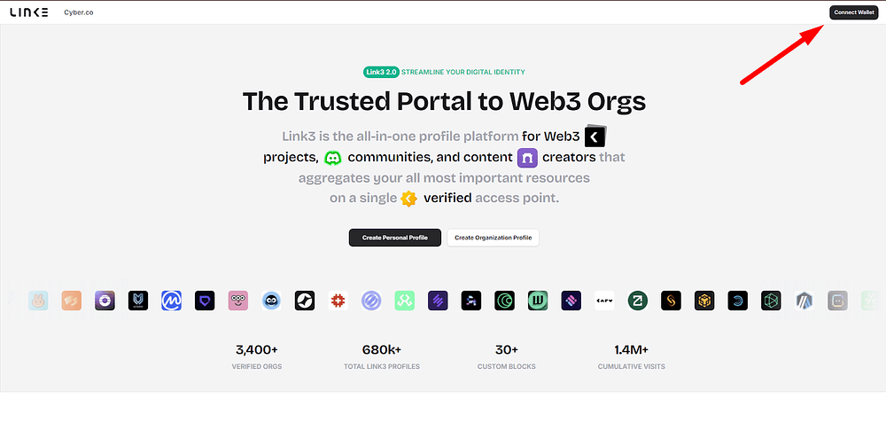
Task: Open the BNB Chain yellow cube icon
Action: (x=704, y=301)
